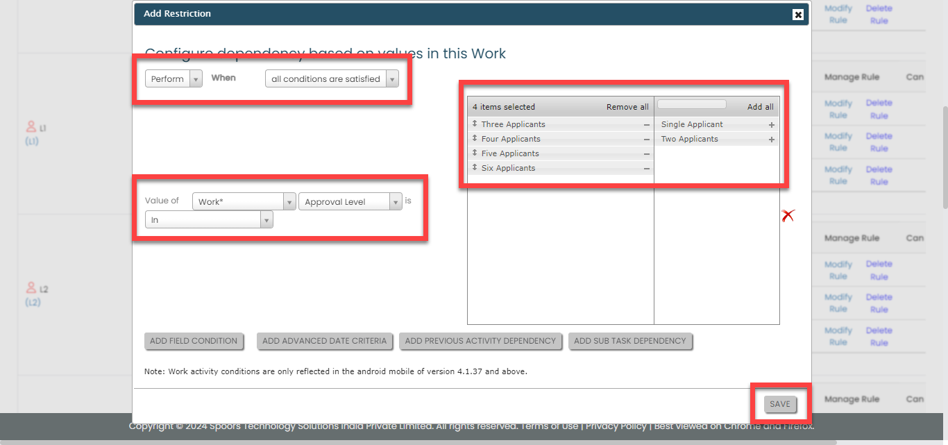
Task: Click 'Remove all' selected items link
Action: (x=627, y=107)
